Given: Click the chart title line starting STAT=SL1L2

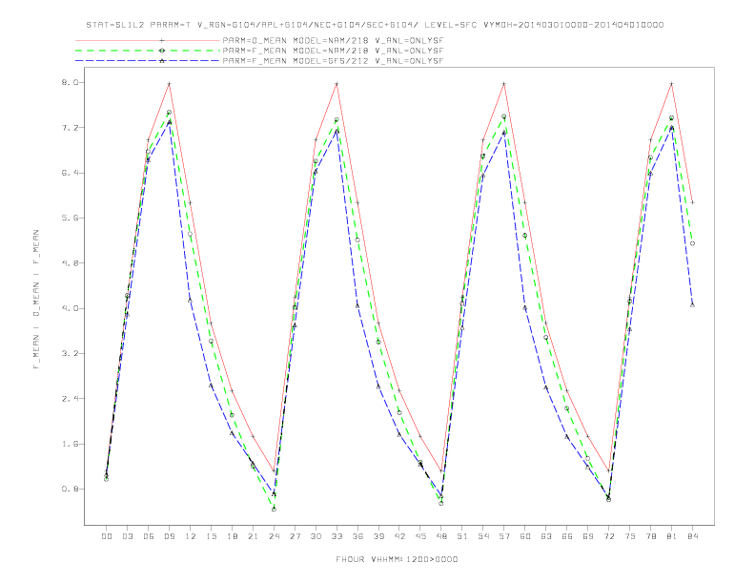Looking at the screenshot, I should (375, 25).
